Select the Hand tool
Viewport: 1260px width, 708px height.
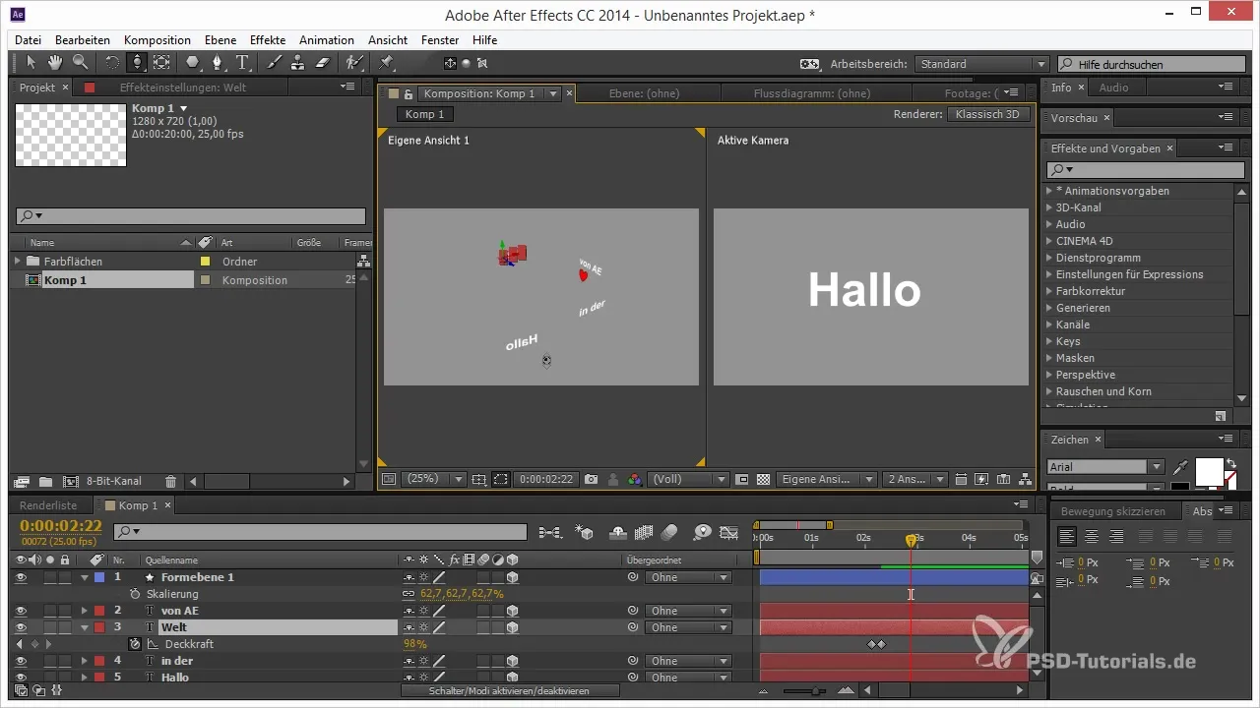click(x=56, y=63)
